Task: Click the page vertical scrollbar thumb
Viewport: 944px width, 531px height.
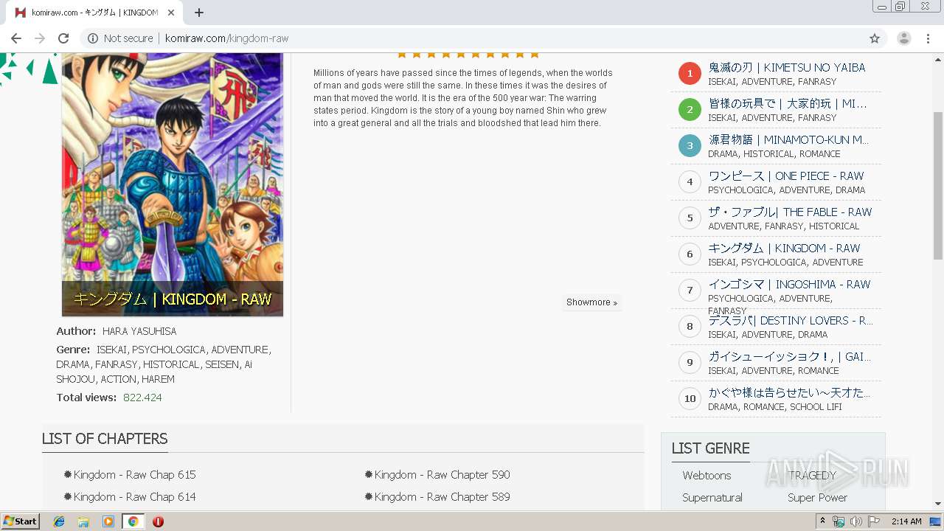Action: point(938,186)
